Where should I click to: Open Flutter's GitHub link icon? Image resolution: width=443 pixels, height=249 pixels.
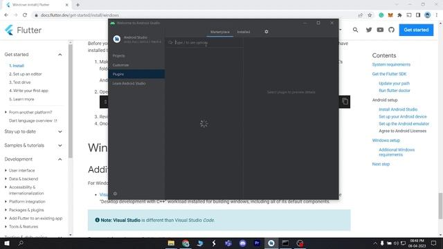391,30
